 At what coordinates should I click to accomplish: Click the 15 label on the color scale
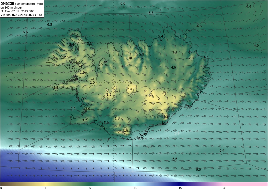click(x=180, y=188)
